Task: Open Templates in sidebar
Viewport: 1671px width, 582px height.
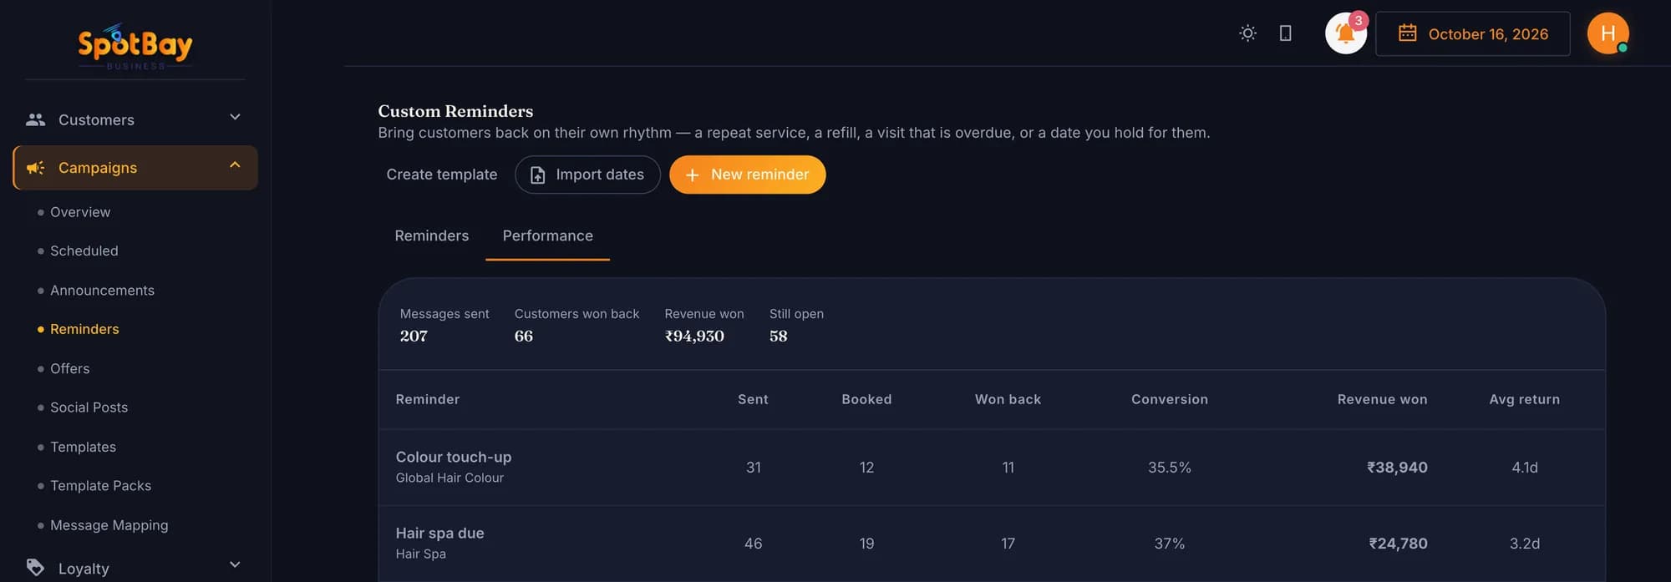Action: (x=83, y=447)
